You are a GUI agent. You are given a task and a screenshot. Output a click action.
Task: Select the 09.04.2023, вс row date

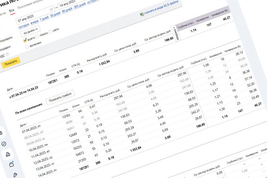pos(36,141)
